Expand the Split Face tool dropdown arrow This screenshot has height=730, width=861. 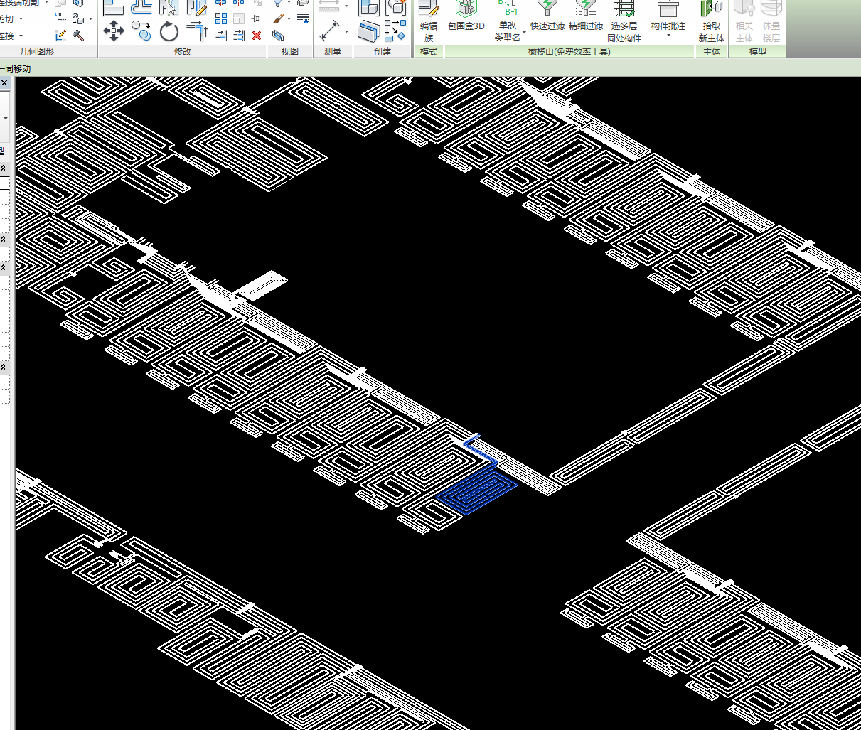tap(91, 19)
